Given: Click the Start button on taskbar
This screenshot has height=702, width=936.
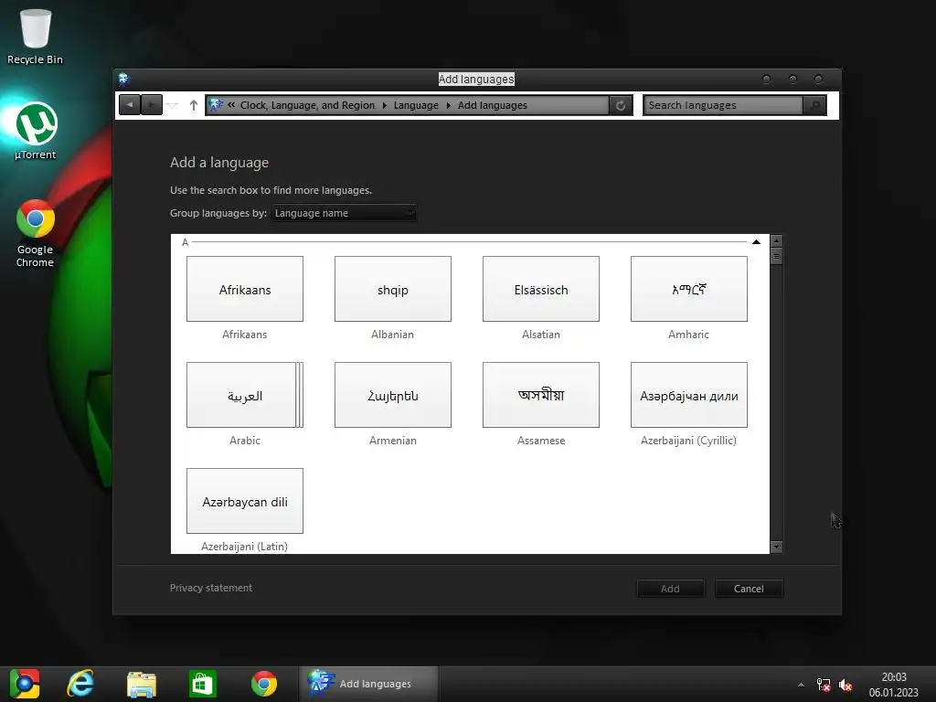Looking at the screenshot, I should tap(25, 684).
